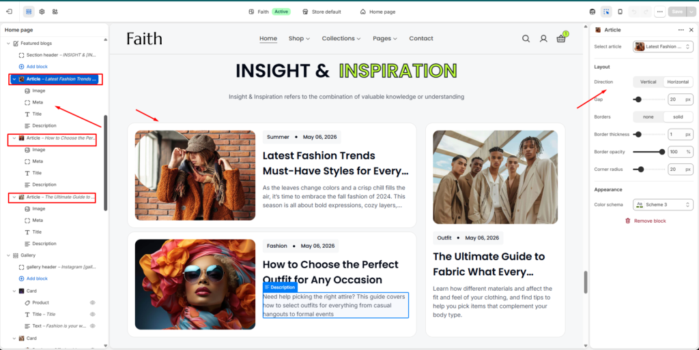The height and width of the screenshot is (350, 699).
Task: Click the Save button
Action: (677, 12)
